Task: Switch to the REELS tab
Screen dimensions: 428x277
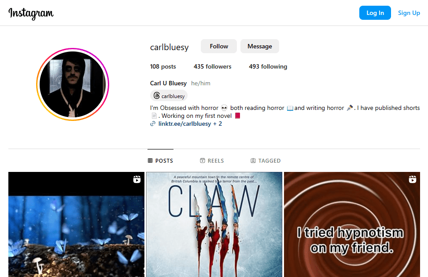Action: point(212,160)
